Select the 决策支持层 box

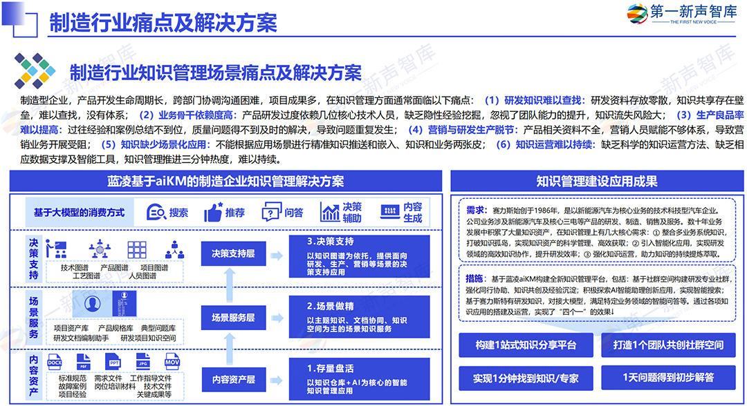pyautogui.click(x=233, y=253)
